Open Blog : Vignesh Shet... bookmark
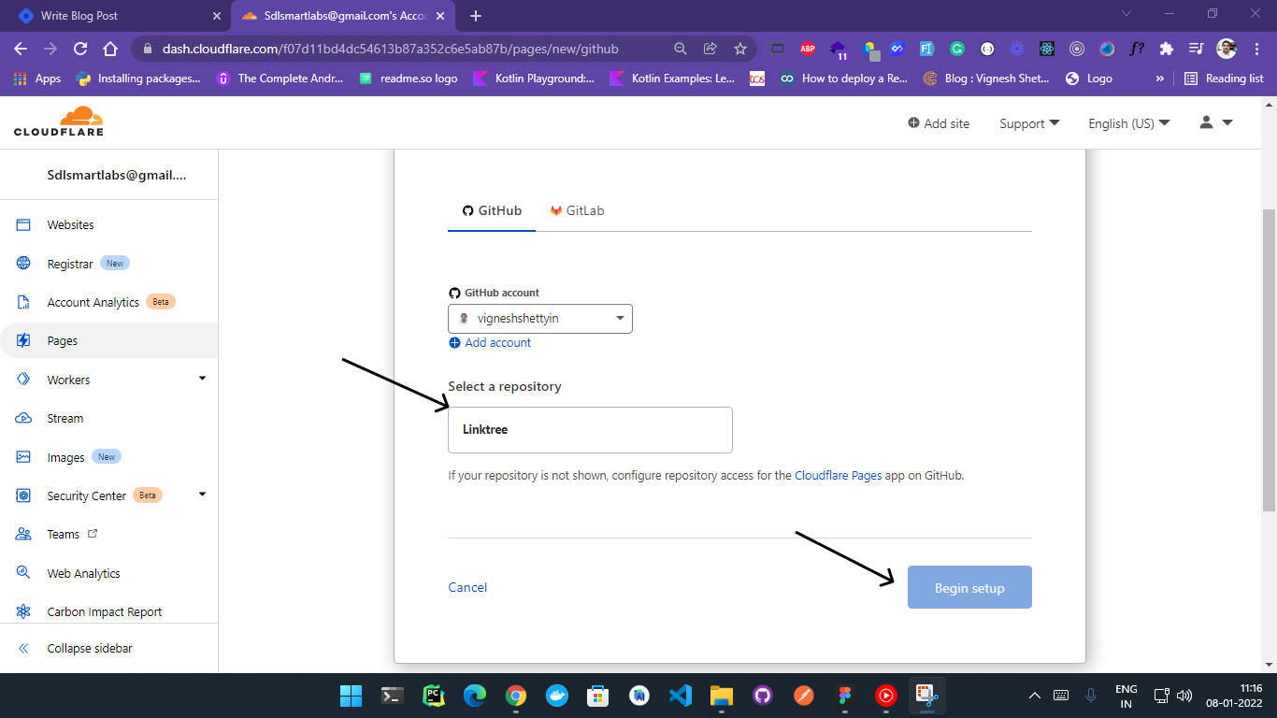 coord(986,79)
